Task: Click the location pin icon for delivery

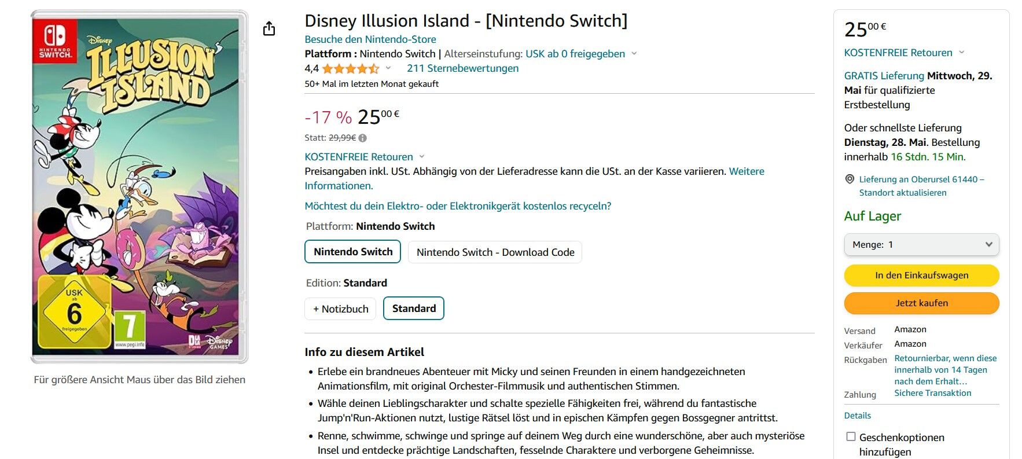Action: click(850, 179)
